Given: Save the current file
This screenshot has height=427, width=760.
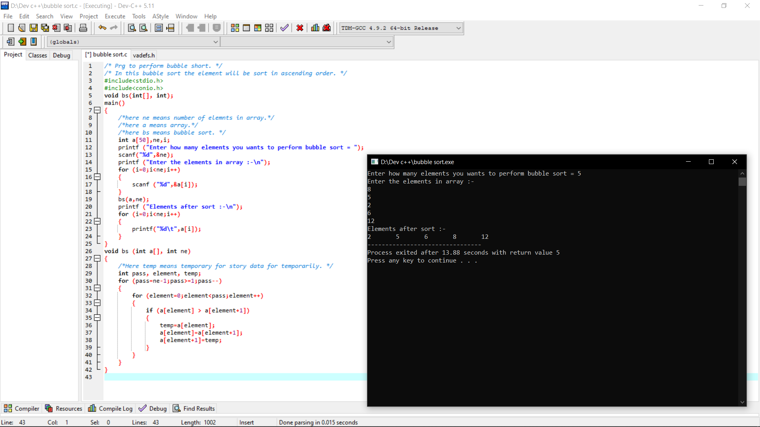Looking at the screenshot, I should point(33,28).
